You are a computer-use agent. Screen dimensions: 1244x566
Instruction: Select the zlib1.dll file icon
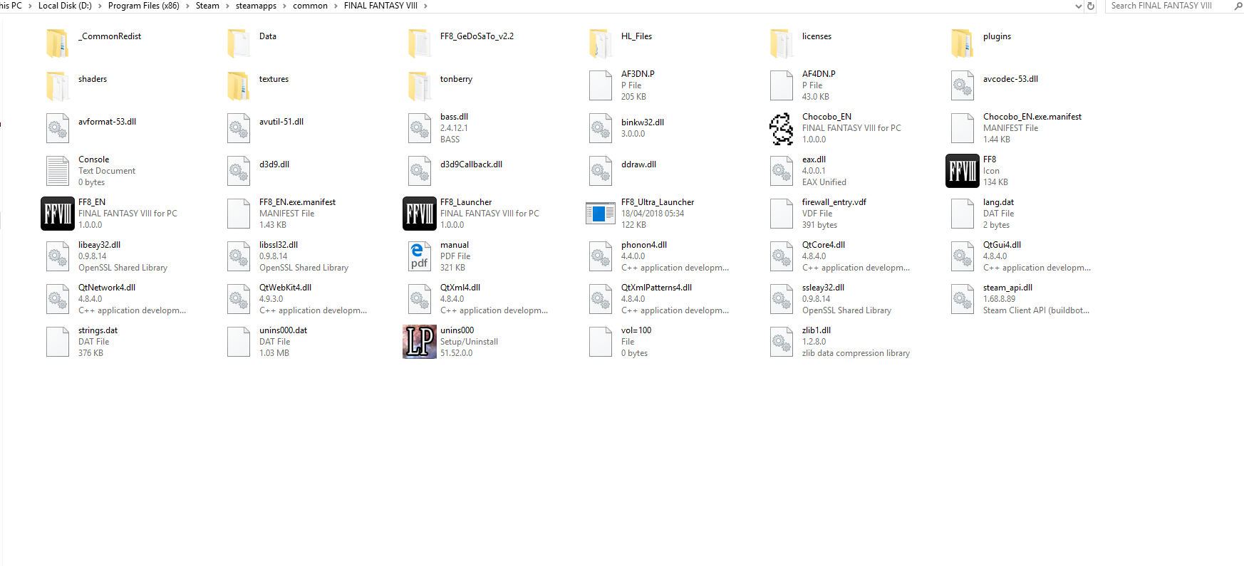(782, 342)
